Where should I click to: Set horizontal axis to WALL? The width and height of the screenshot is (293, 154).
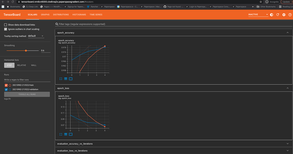[x=34, y=65]
